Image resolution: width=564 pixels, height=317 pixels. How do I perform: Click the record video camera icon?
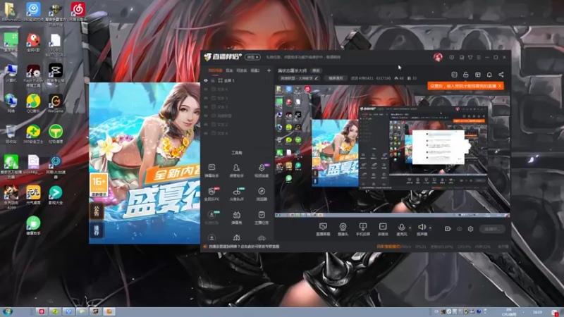448,229
